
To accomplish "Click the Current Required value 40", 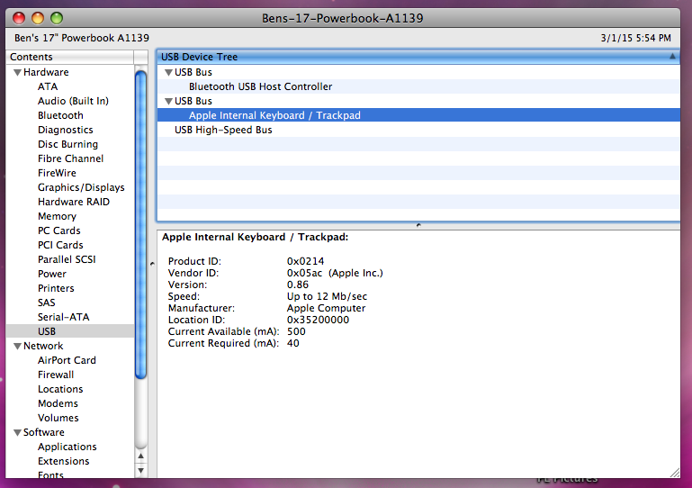I will pyautogui.click(x=293, y=343).
